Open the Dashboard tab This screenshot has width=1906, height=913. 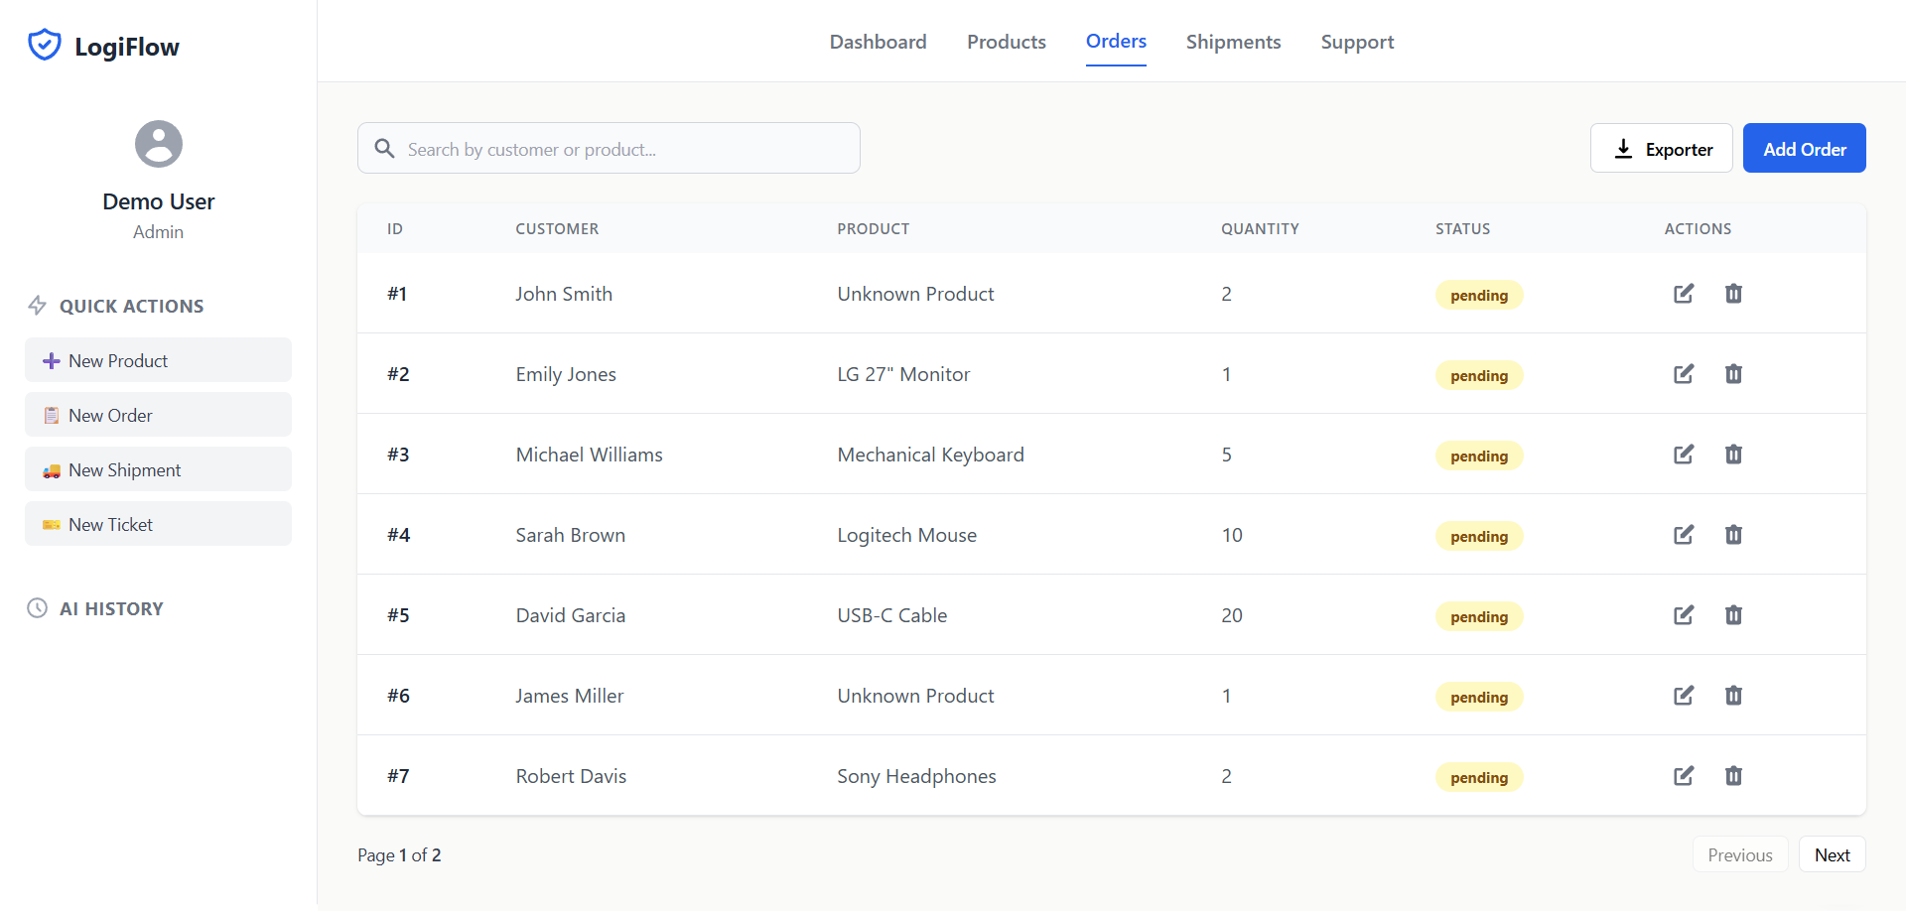(x=878, y=42)
